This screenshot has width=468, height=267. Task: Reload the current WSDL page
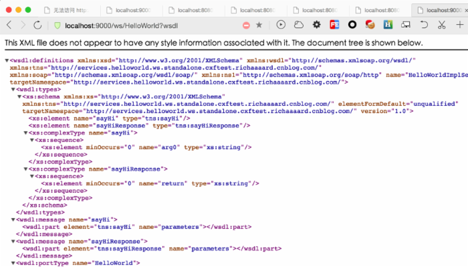coord(37,25)
